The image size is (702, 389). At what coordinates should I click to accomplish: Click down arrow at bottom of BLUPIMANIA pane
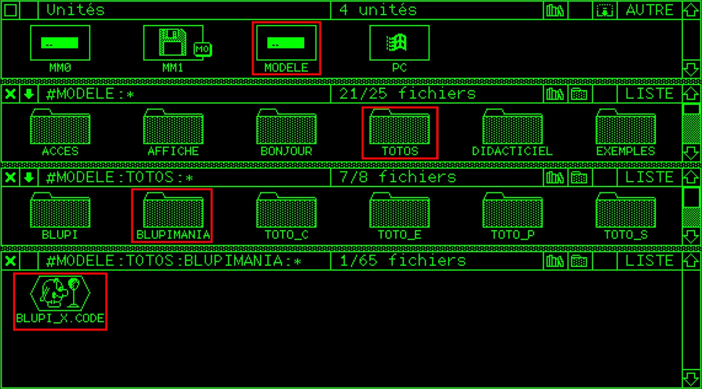click(x=691, y=378)
